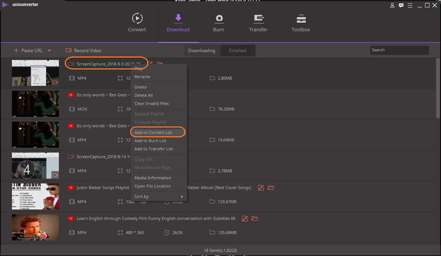Screen dimensions: 441x256
Task: Click folder size icon beside 2.78MB
Action: [212, 171]
